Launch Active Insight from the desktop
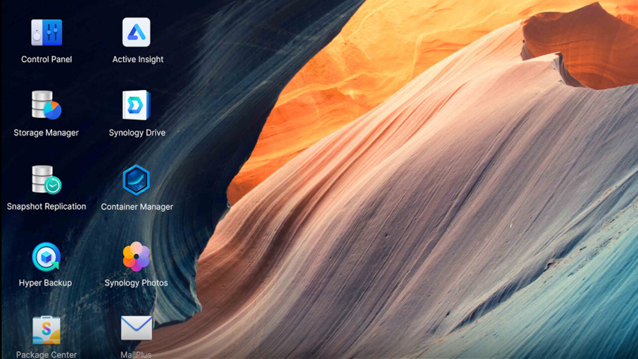Screen dimensions: 638x359 pos(137,32)
